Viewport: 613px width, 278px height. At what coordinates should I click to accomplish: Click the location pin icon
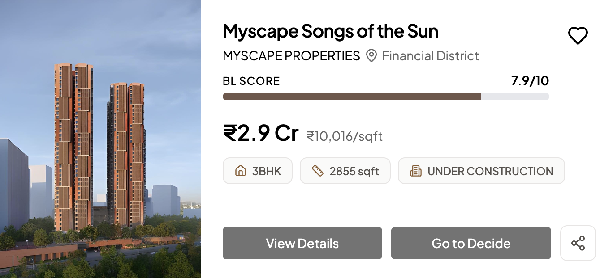[x=371, y=56]
